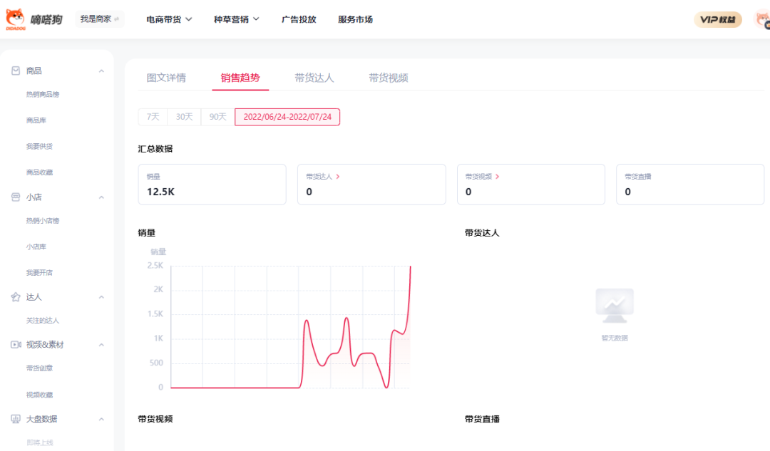This screenshot has width=770, height=451.
Task: Open 商品收藏 in sidebar
Action: point(39,172)
